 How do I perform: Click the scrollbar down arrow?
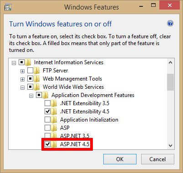170,146
